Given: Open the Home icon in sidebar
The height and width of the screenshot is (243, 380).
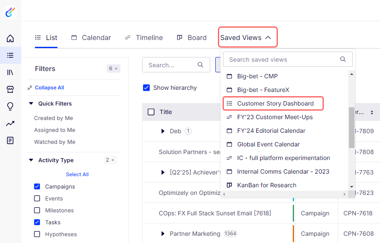Looking at the screenshot, I should coord(10,38).
